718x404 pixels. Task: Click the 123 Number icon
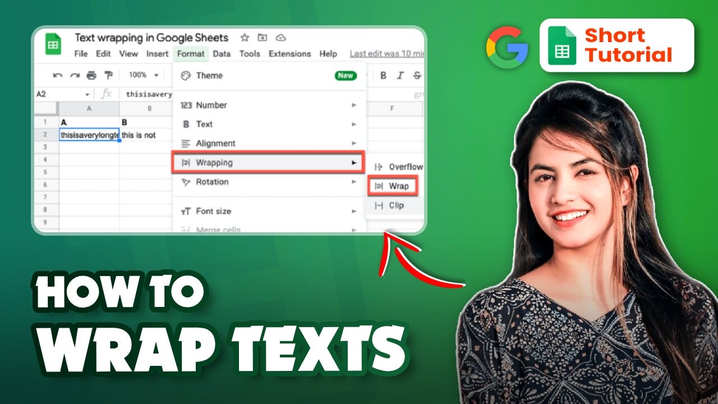[186, 105]
